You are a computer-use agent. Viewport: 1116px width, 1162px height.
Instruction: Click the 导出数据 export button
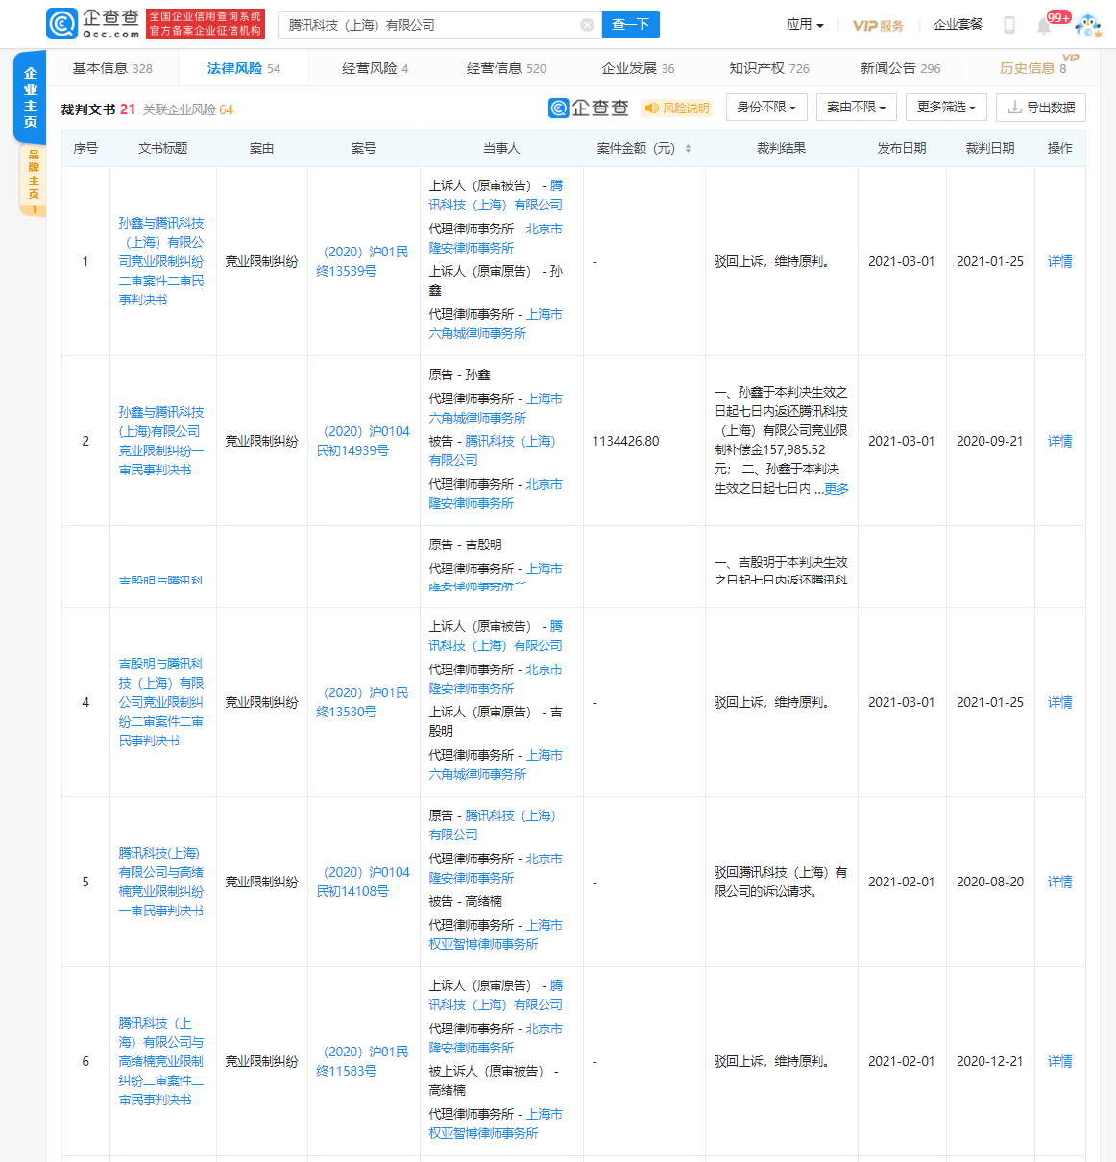point(1041,108)
